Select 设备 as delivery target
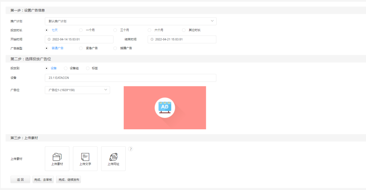The height and width of the screenshot is (190, 366). [x=46, y=68]
